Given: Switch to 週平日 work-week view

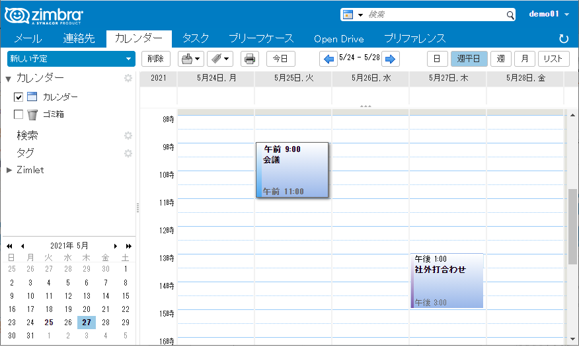Looking at the screenshot, I should point(469,59).
